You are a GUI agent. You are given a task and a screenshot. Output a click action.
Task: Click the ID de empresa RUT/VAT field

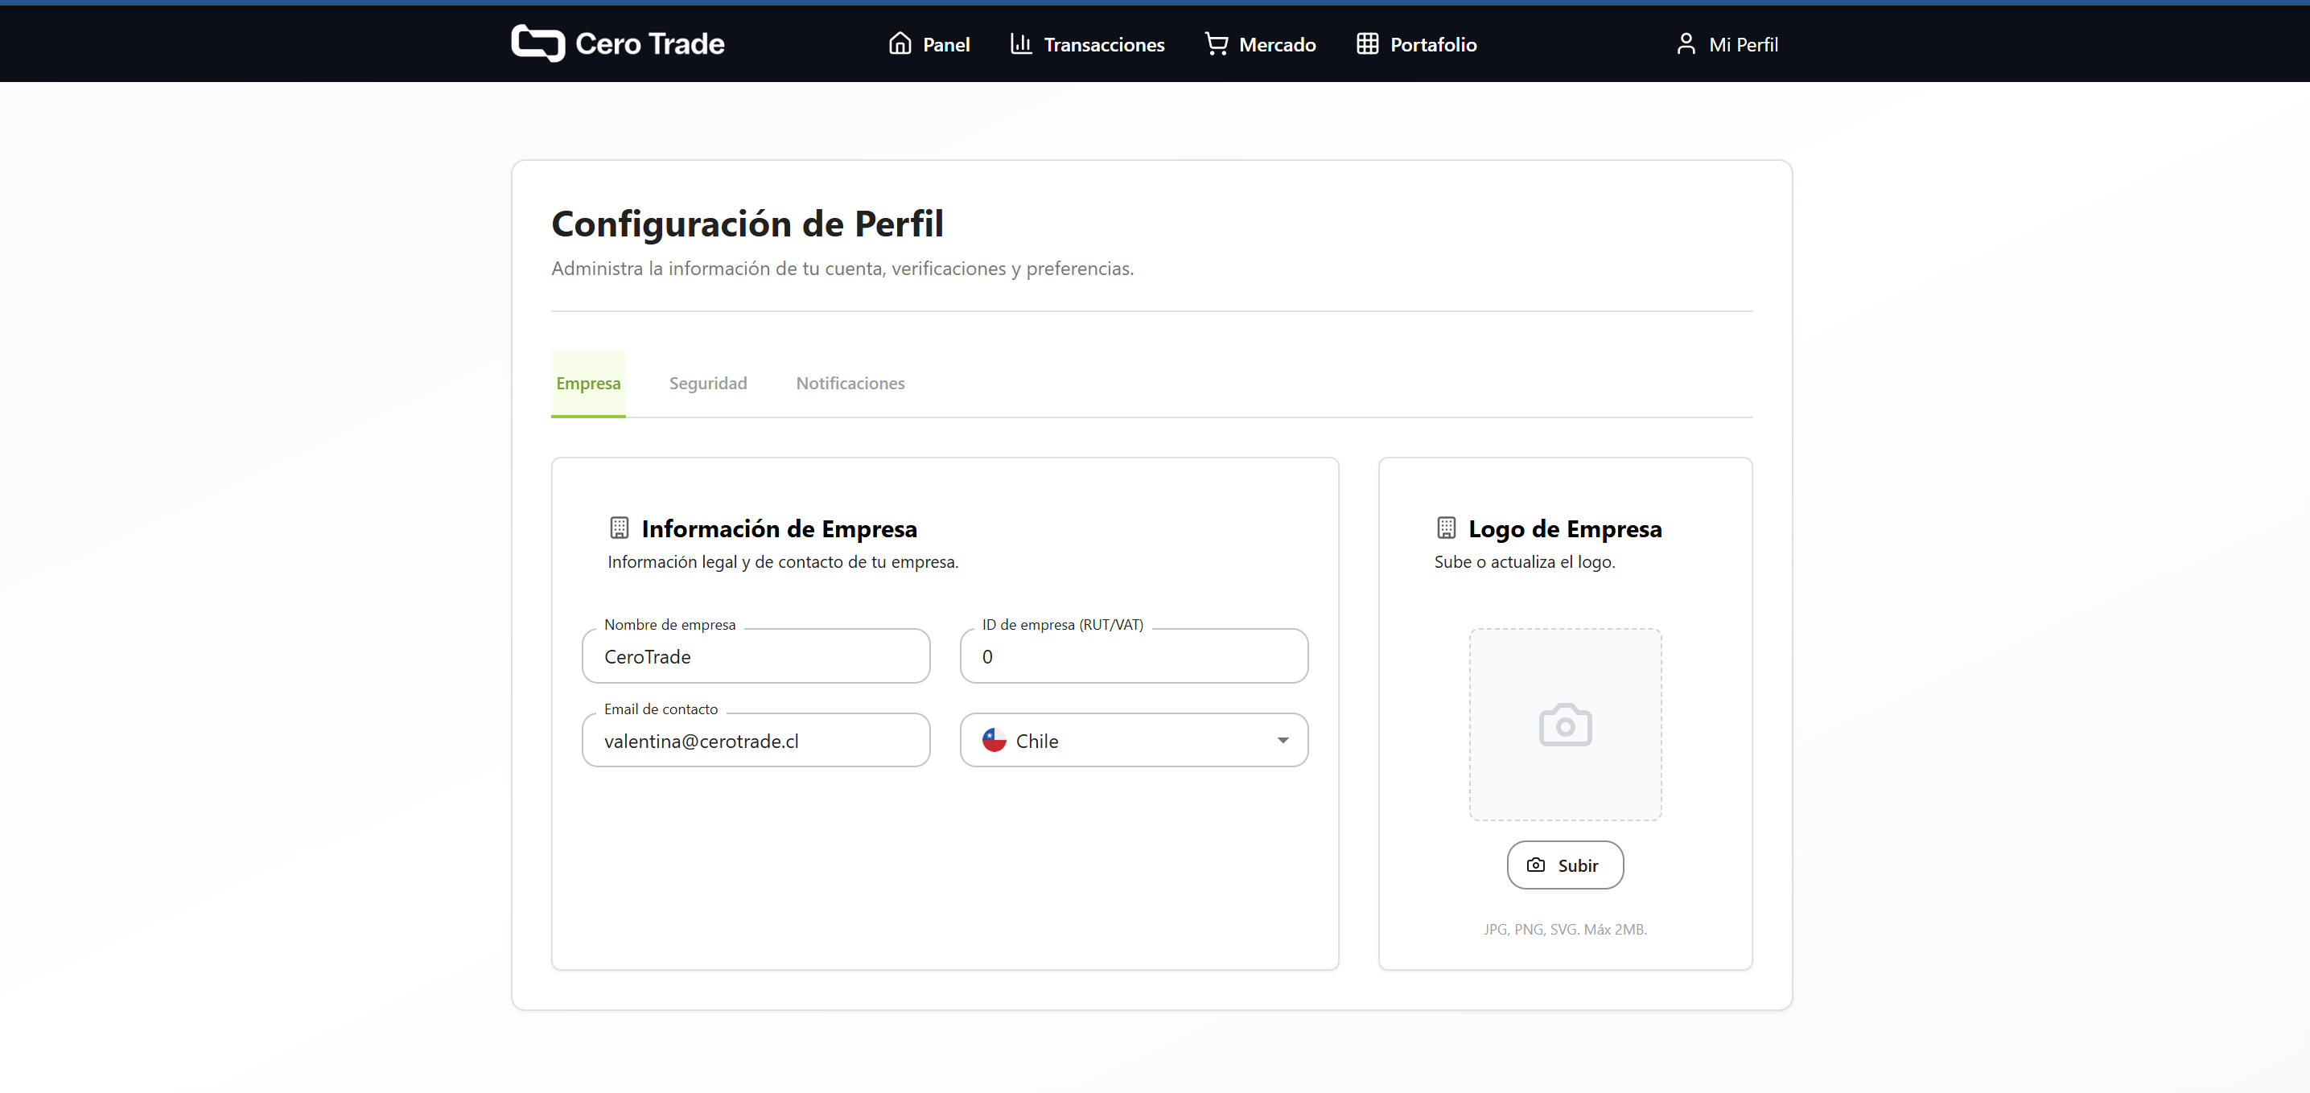click(1134, 656)
